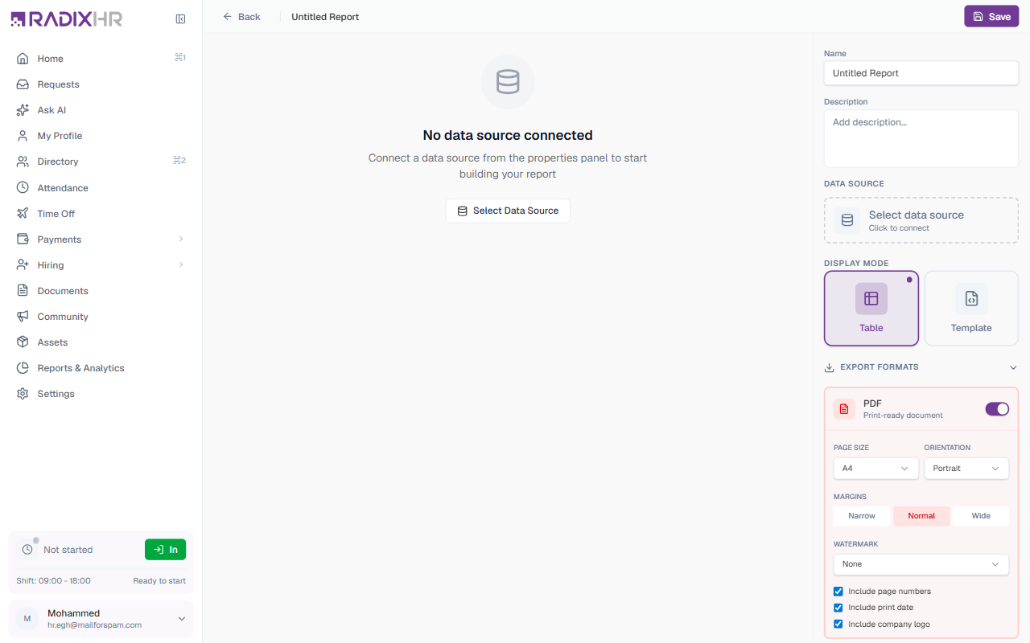Clock In with the green In button
Screen dimensions: 1030x643
pos(165,549)
